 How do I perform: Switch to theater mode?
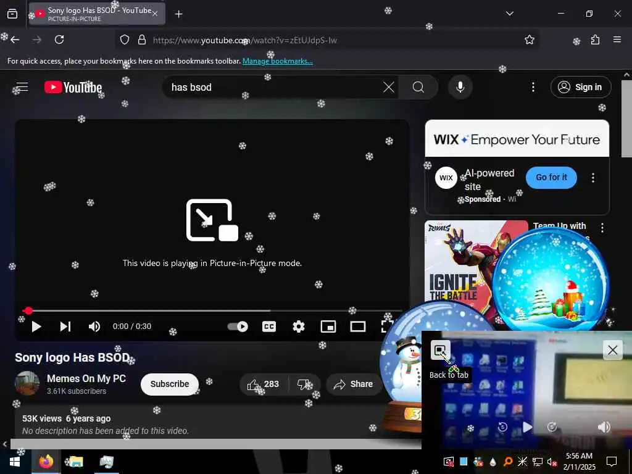pos(358,326)
